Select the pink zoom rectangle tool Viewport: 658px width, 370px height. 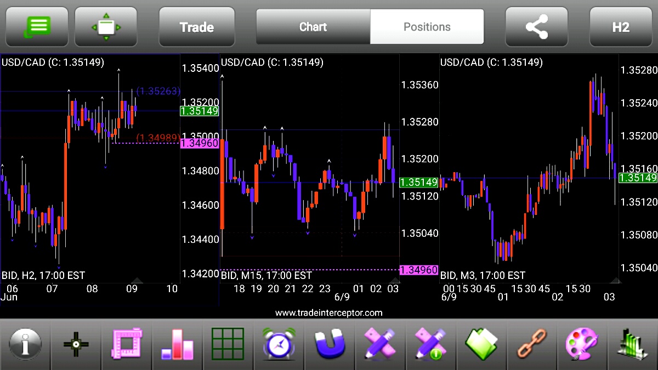pyautogui.click(x=127, y=344)
